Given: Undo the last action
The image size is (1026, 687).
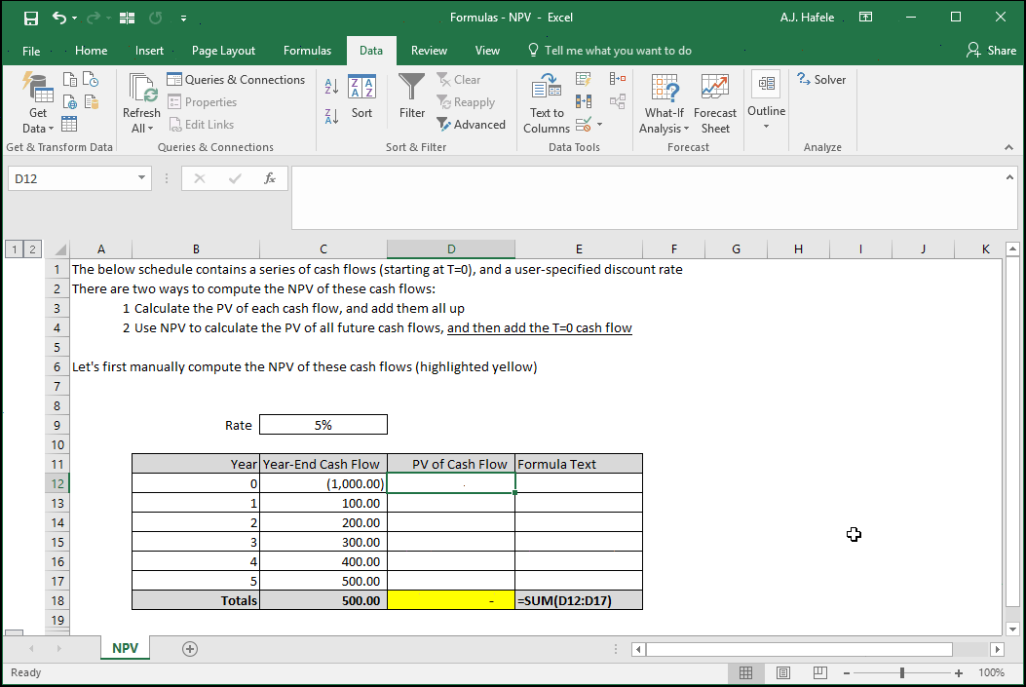Looking at the screenshot, I should [58, 18].
